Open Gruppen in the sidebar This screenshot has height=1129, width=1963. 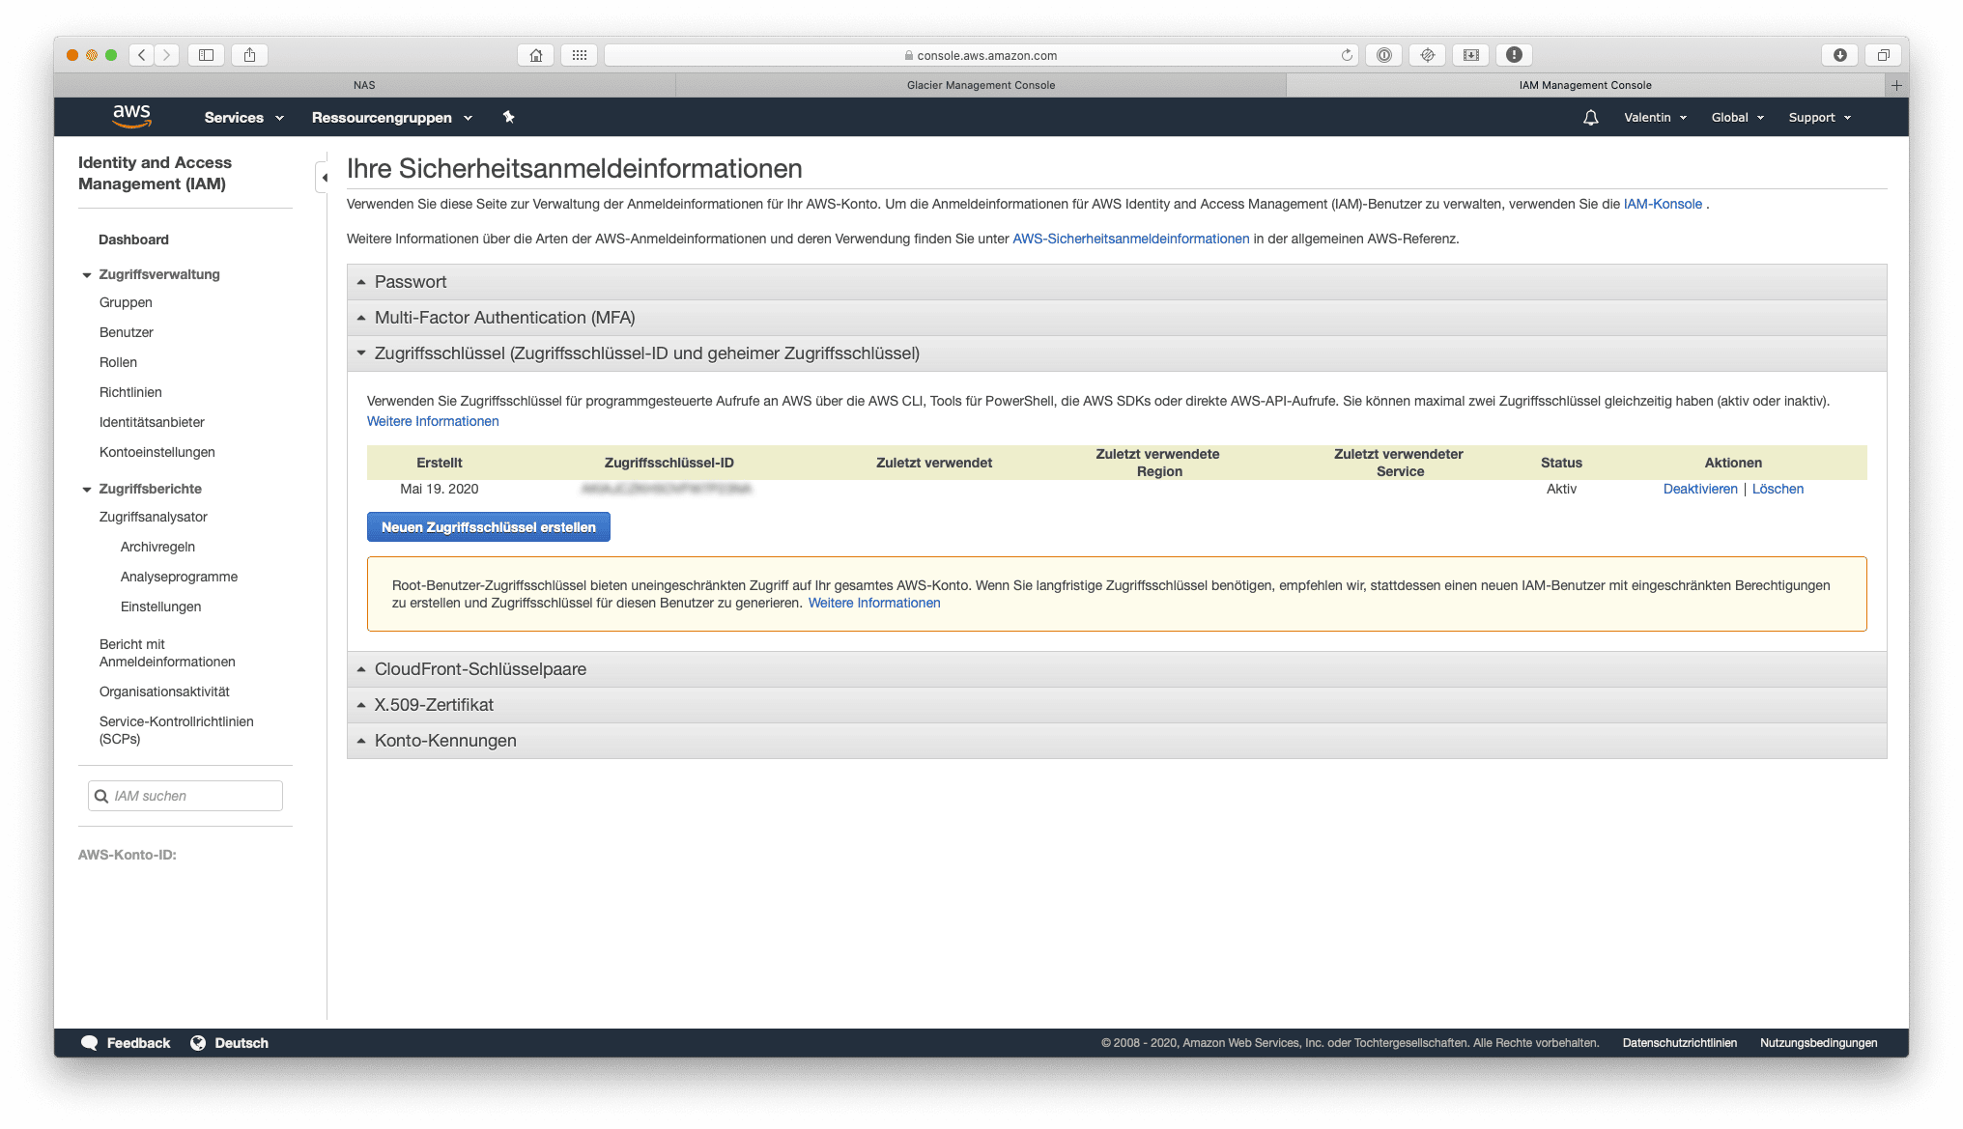coord(126,302)
